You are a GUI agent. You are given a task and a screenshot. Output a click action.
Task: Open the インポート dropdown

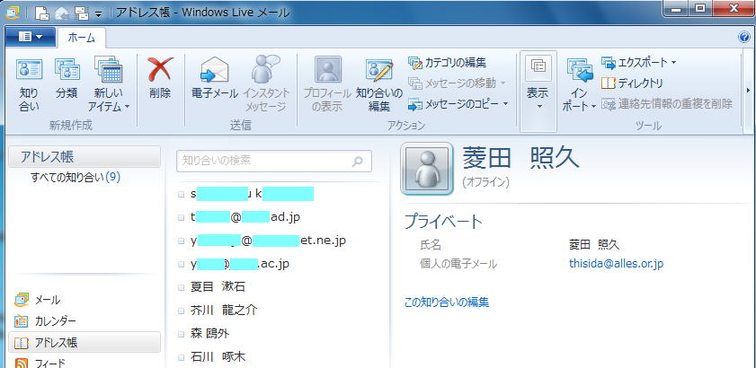pos(580,85)
